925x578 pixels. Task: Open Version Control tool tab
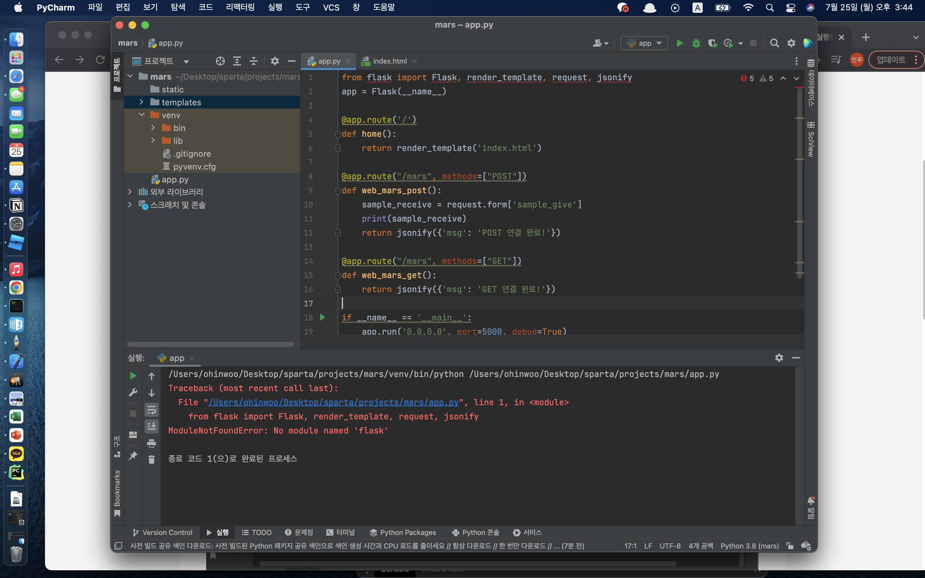[x=163, y=532]
